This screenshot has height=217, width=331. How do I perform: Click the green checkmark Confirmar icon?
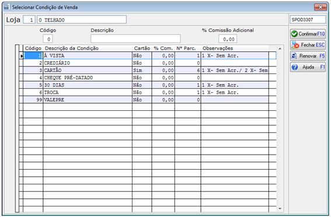point(294,34)
